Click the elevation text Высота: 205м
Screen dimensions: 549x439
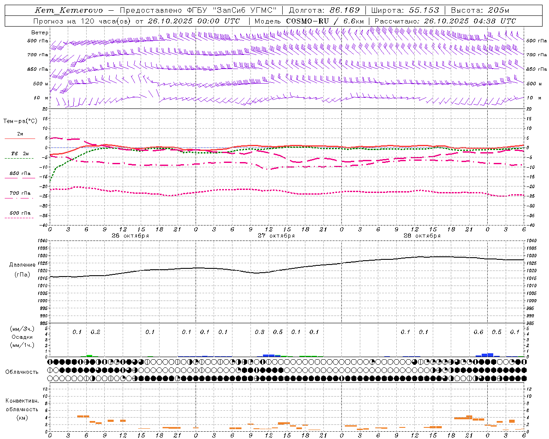pyautogui.click(x=480, y=10)
